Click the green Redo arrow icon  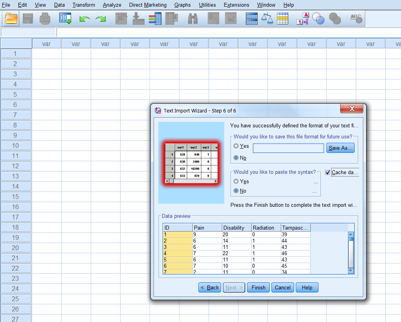[x=101, y=19]
